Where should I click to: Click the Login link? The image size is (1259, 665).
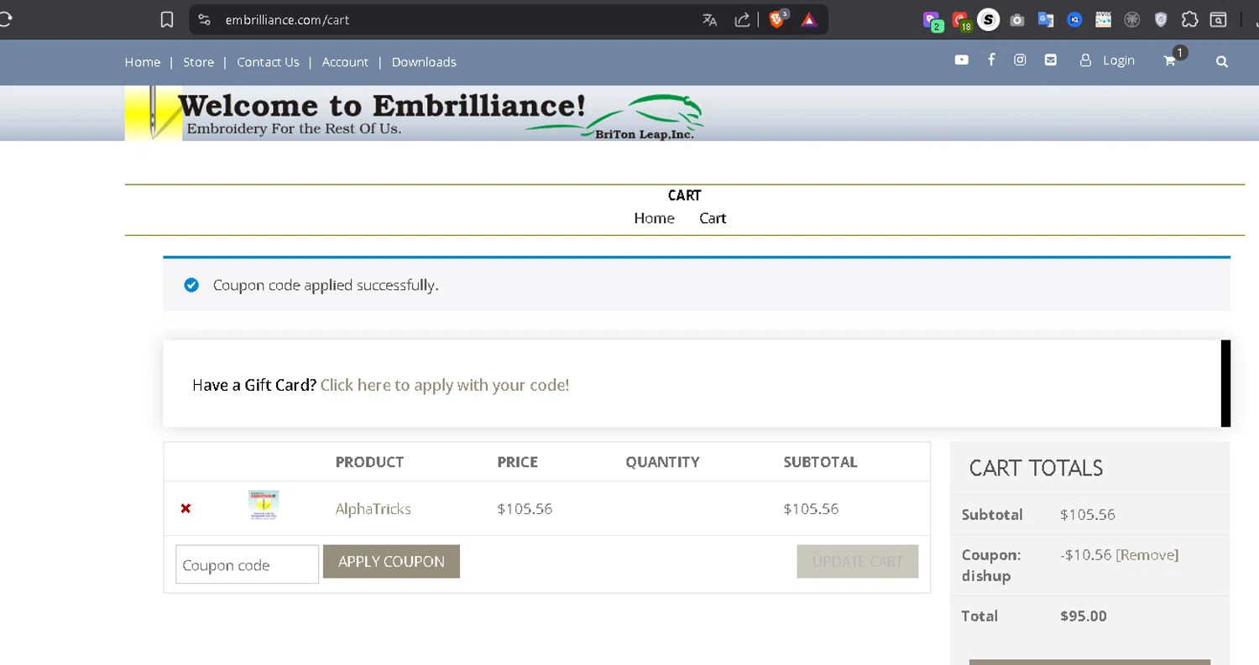1119,60
